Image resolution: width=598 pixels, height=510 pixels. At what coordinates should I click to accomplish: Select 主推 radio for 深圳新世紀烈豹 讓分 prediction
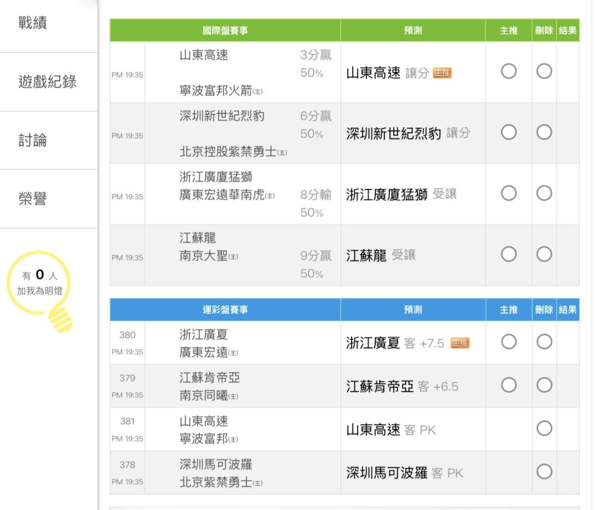pos(509,132)
